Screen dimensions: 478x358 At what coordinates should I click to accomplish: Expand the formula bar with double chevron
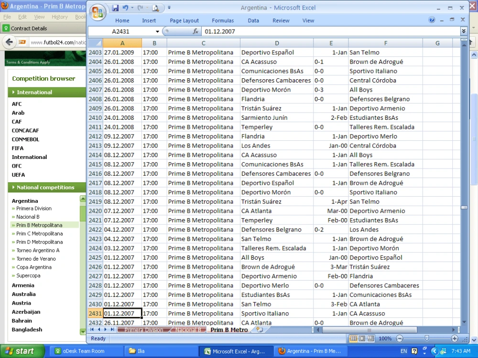[x=463, y=31]
